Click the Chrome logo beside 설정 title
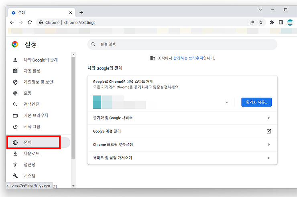The width and height of the screenshot is (297, 197). pos(15,44)
